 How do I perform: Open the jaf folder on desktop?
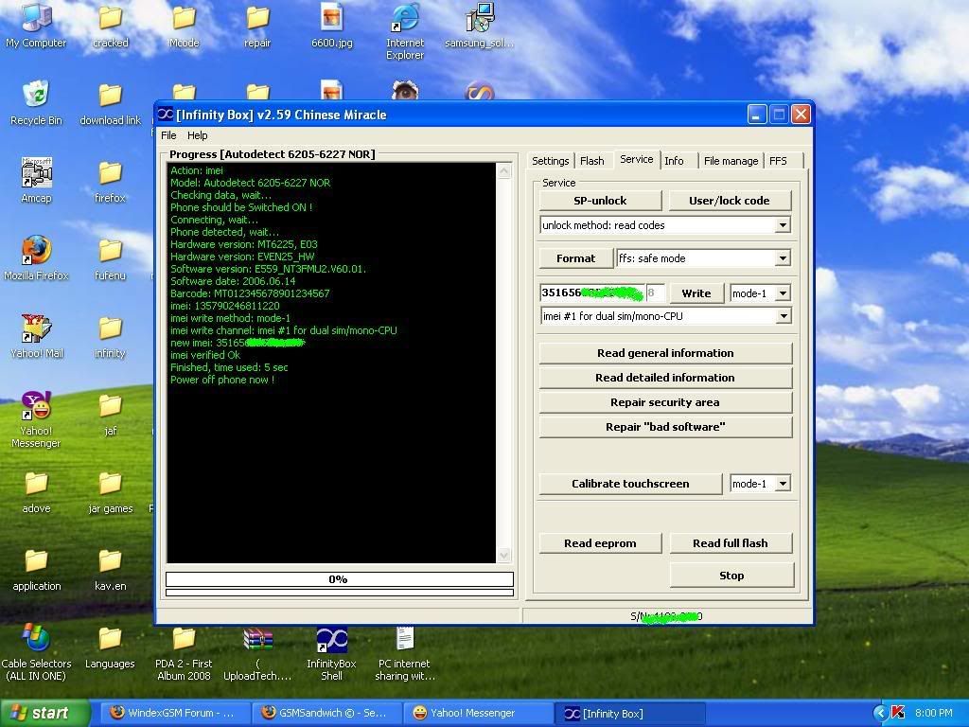click(x=110, y=414)
